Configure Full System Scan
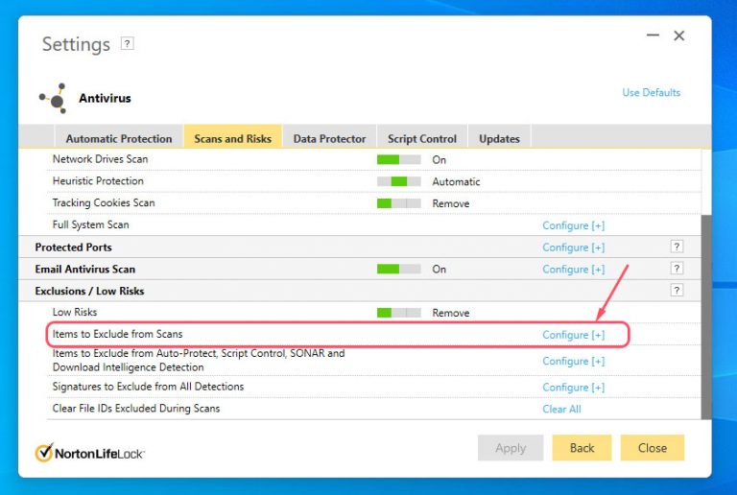The height and width of the screenshot is (495, 737). (x=574, y=225)
